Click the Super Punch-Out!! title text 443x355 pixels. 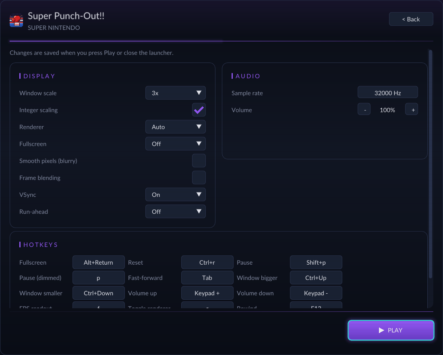[x=66, y=16]
